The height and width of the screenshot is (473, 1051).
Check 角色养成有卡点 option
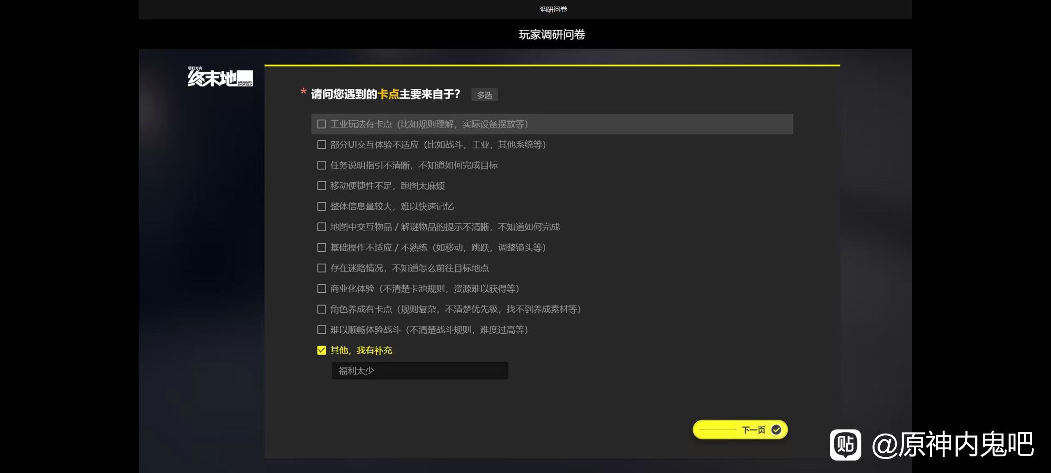click(x=322, y=309)
